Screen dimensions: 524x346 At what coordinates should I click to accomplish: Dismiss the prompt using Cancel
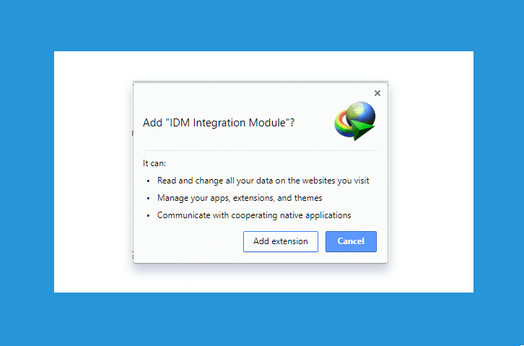(351, 241)
